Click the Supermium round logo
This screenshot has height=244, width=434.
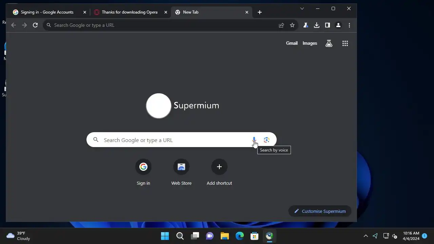[x=159, y=106]
